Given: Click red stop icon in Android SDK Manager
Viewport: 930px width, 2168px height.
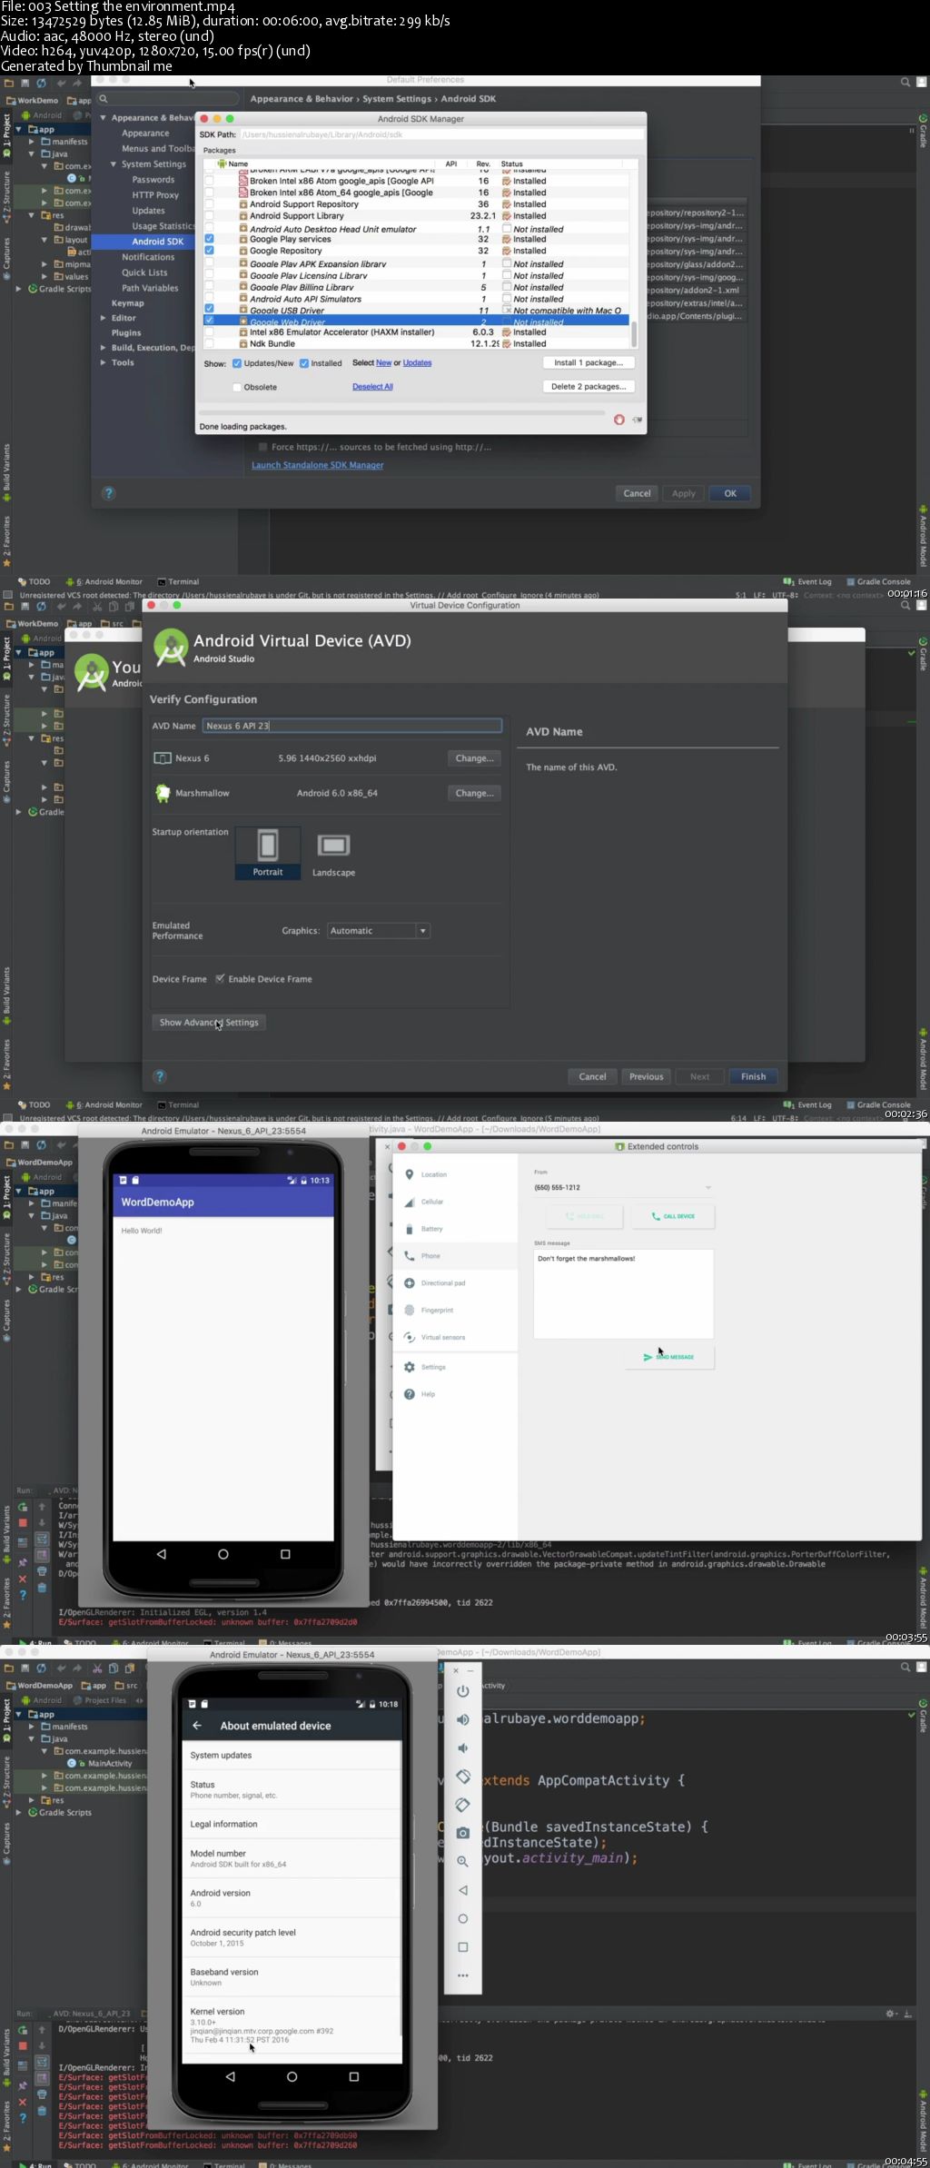Looking at the screenshot, I should click(618, 420).
